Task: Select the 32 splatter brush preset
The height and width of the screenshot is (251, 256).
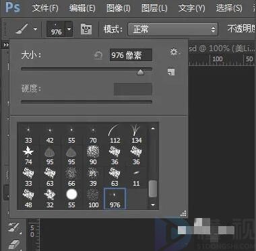Action: click(x=50, y=199)
